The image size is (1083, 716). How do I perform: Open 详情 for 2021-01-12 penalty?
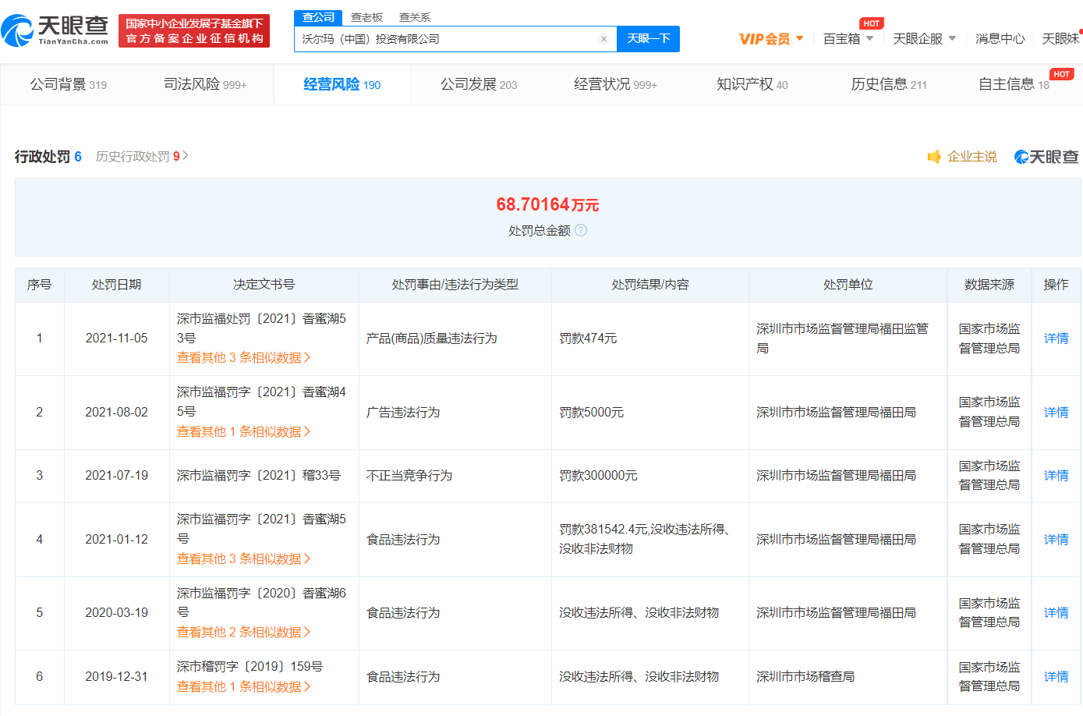click(x=1056, y=540)
